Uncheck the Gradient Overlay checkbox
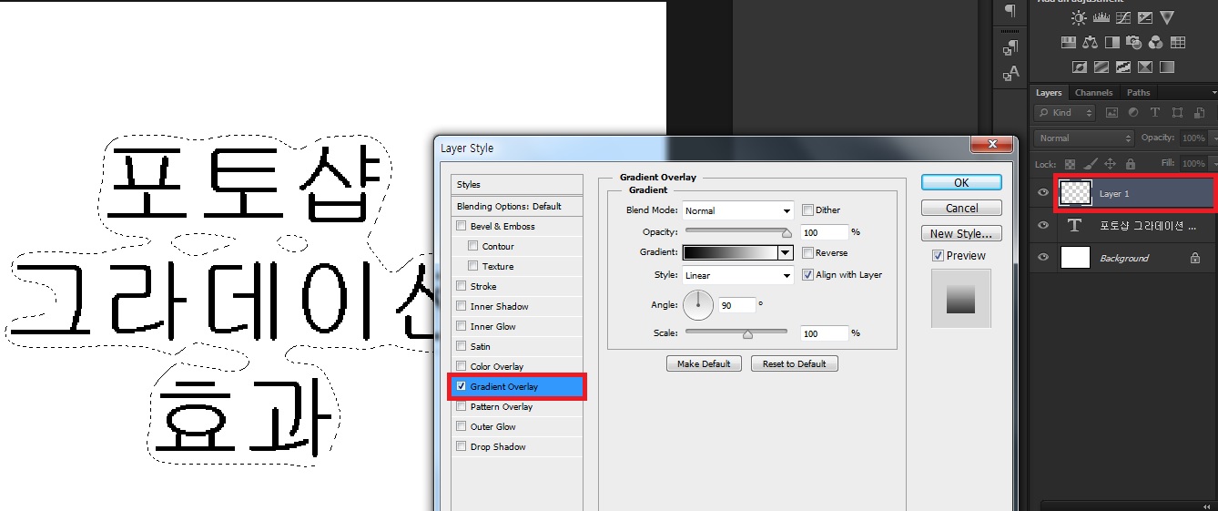The image size is (1218, 511). (461, 386)
